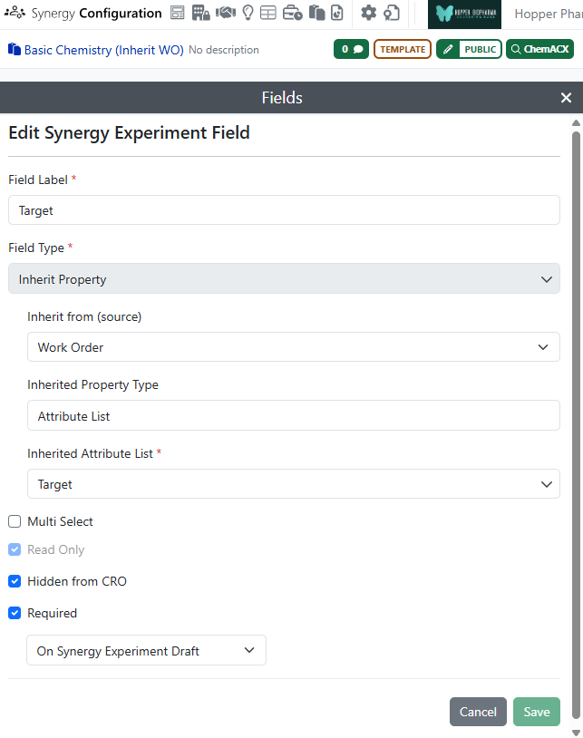The height and width of the screenshot is (738, 583).
Task: Open the Field Type dropdown
Action: click(284, 279)
